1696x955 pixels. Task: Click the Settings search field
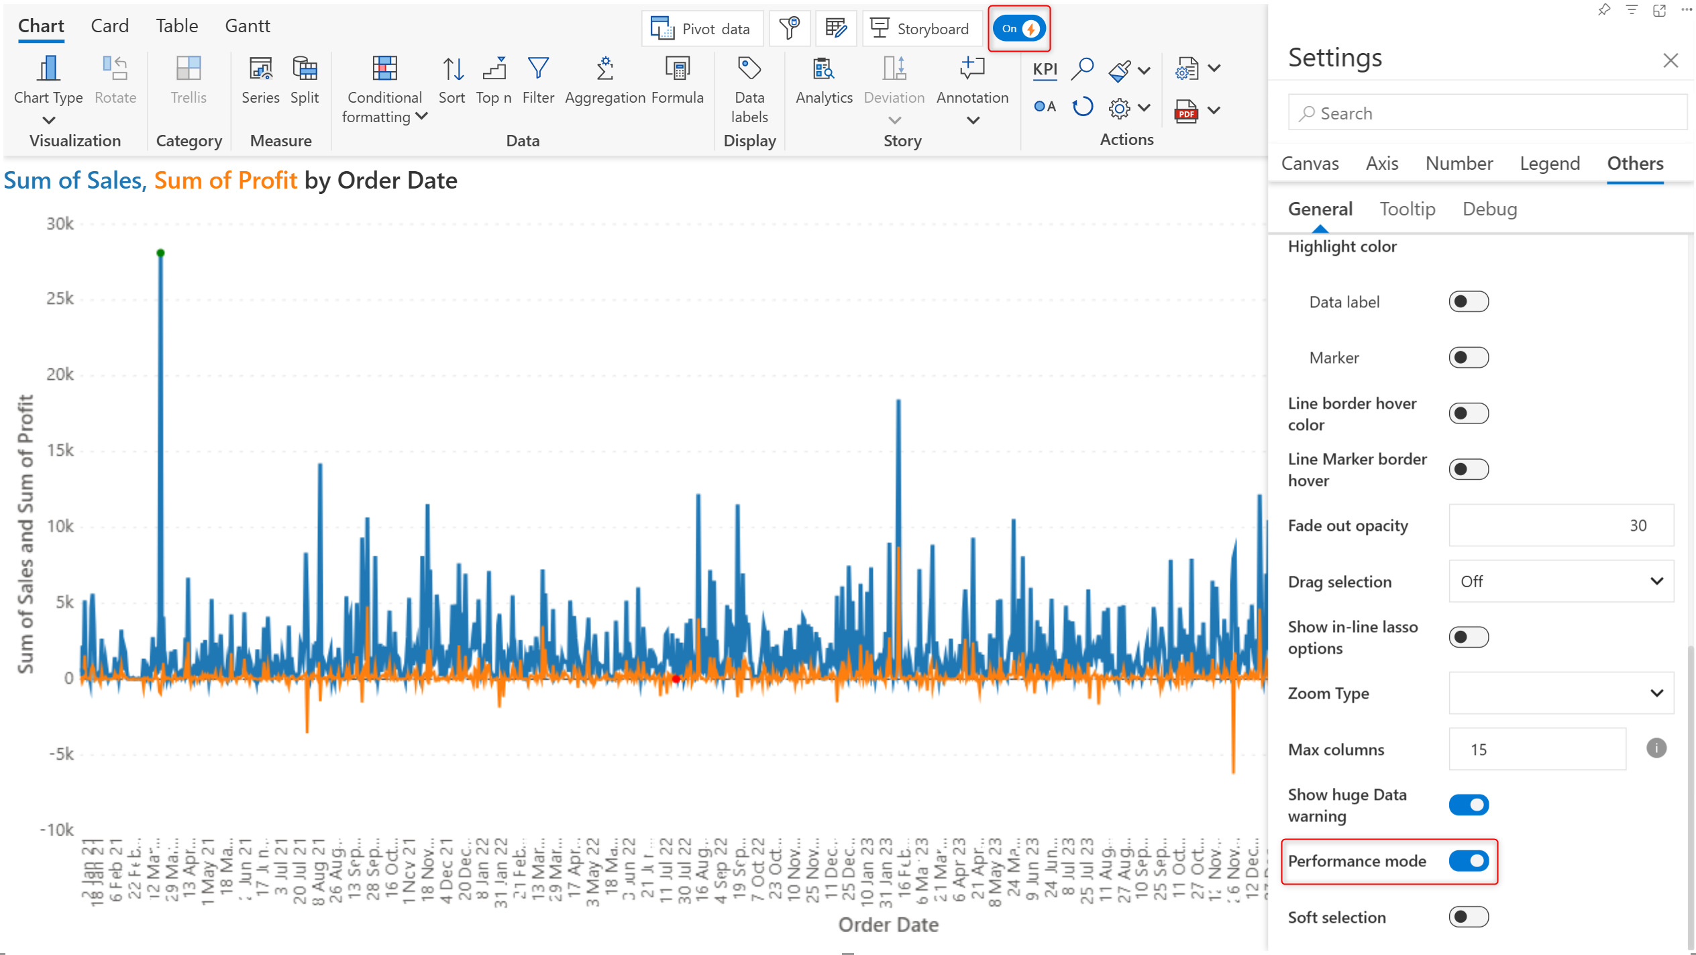coord(1487,113)
